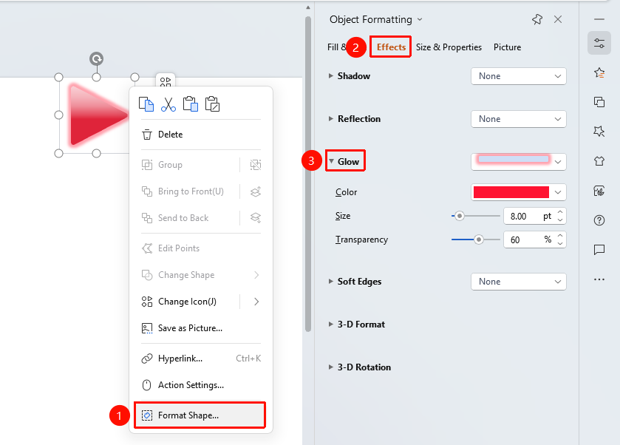
Task: Click the red glow Color swatch
Action: pos(511,192)
